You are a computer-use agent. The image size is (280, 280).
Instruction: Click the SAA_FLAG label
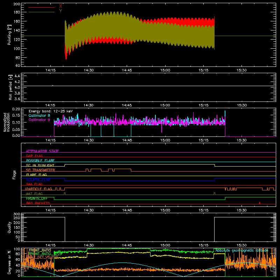tap(34, 184)
